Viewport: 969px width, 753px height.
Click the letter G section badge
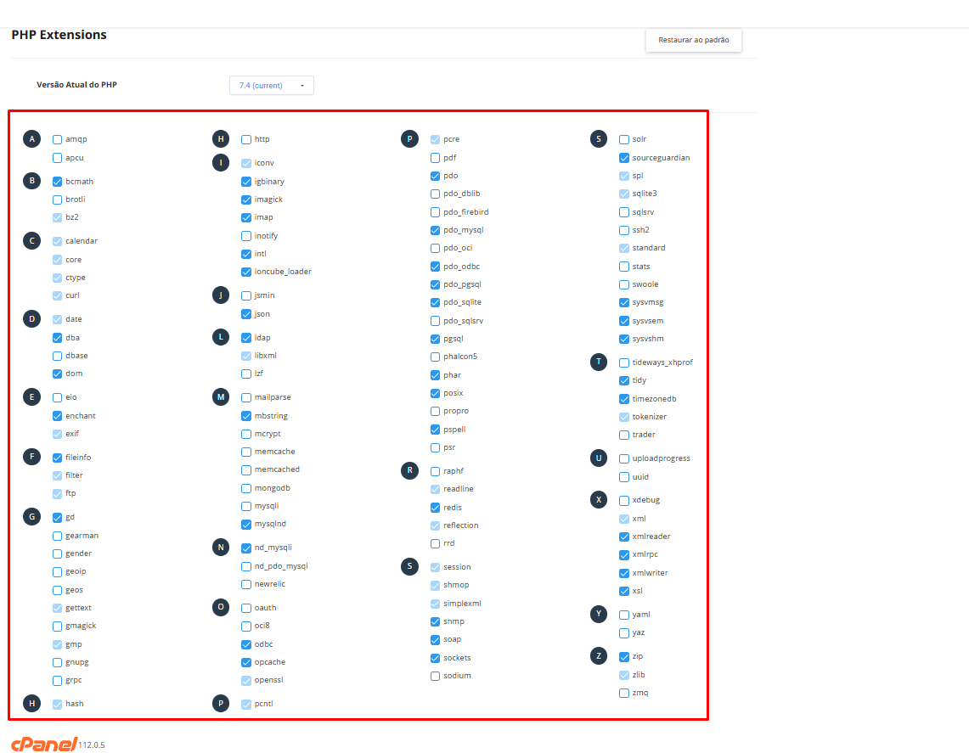[x=31, y=517]
